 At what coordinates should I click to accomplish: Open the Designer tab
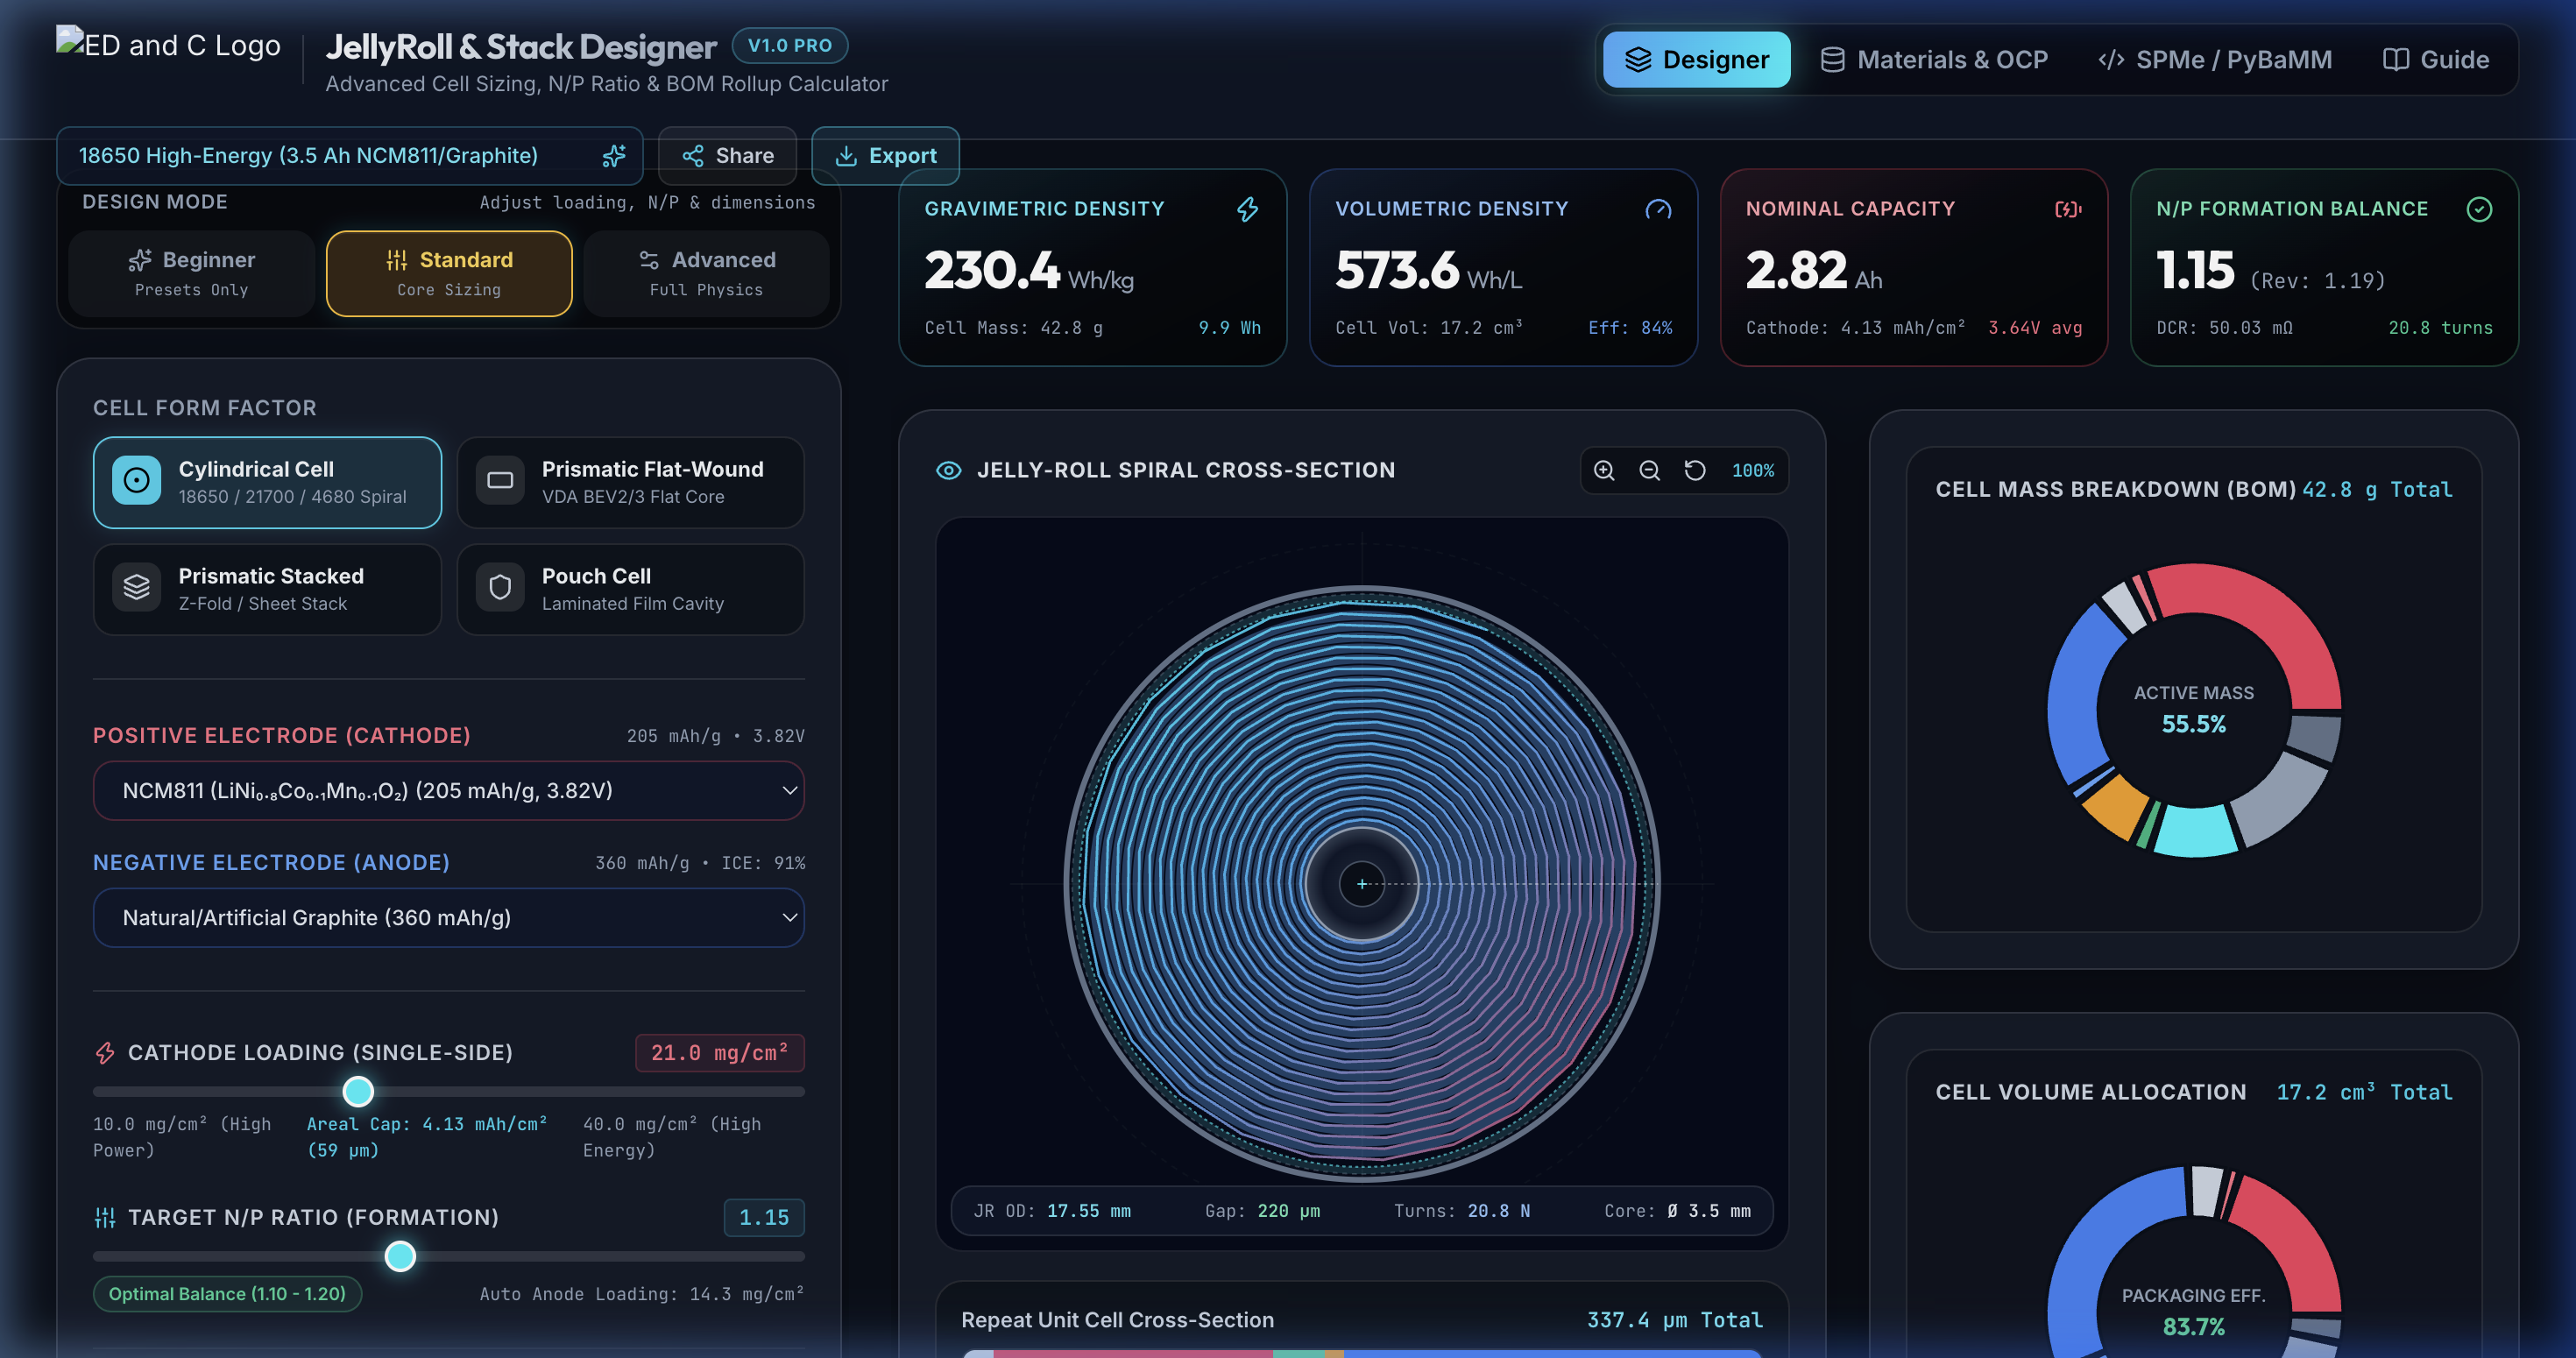click(1696, 60)
